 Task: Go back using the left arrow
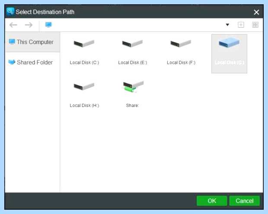(13, 25)
